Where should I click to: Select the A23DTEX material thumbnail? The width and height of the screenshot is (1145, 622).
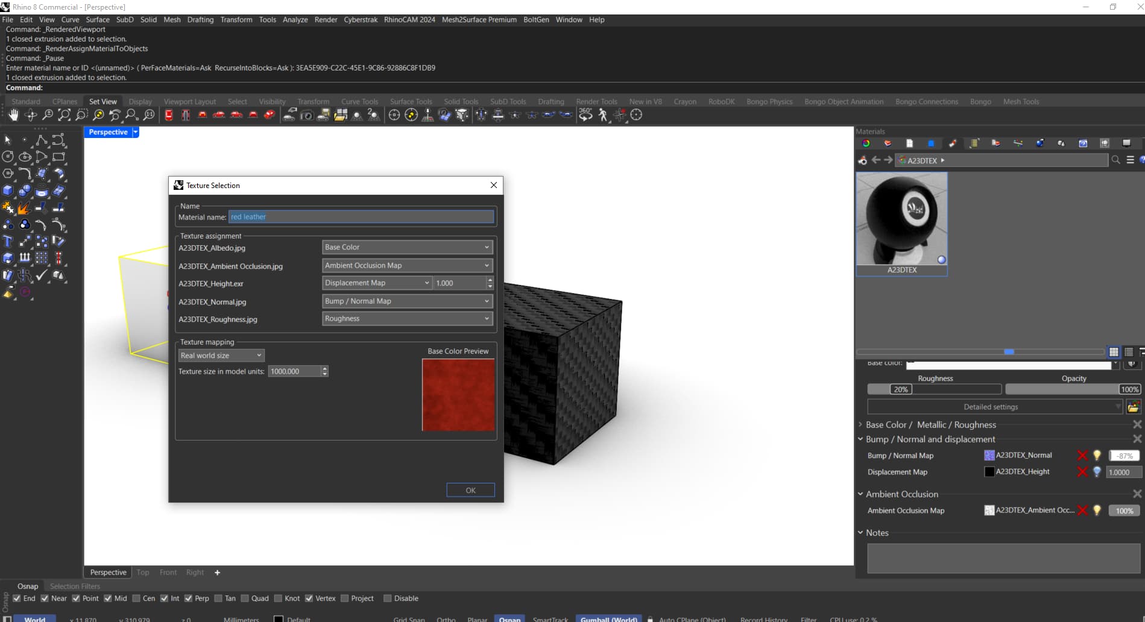click(x=901, y=220)
